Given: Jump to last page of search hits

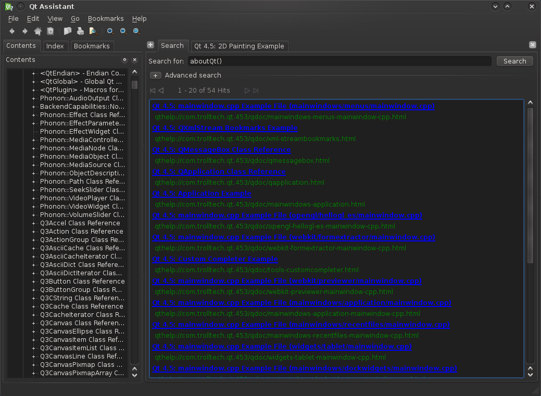Looking at the screenshot, I should (256, 91).
